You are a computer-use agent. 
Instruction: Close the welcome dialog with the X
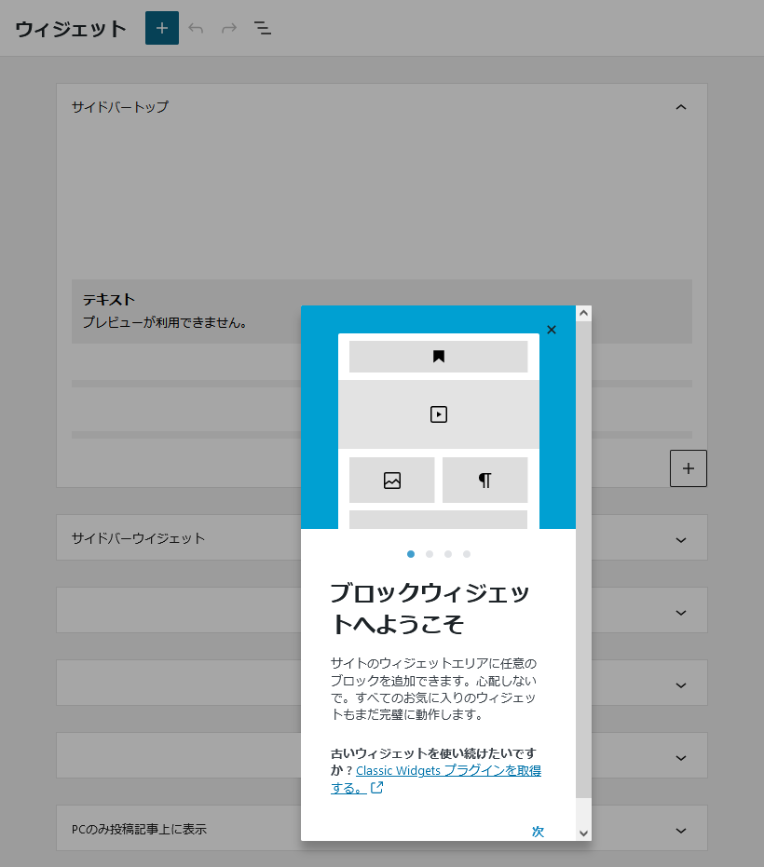[551, 330]
